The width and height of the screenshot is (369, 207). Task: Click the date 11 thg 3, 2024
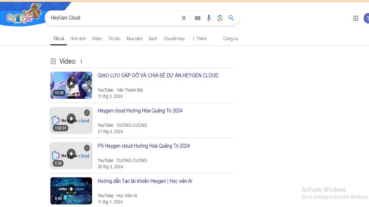(110, 97)
